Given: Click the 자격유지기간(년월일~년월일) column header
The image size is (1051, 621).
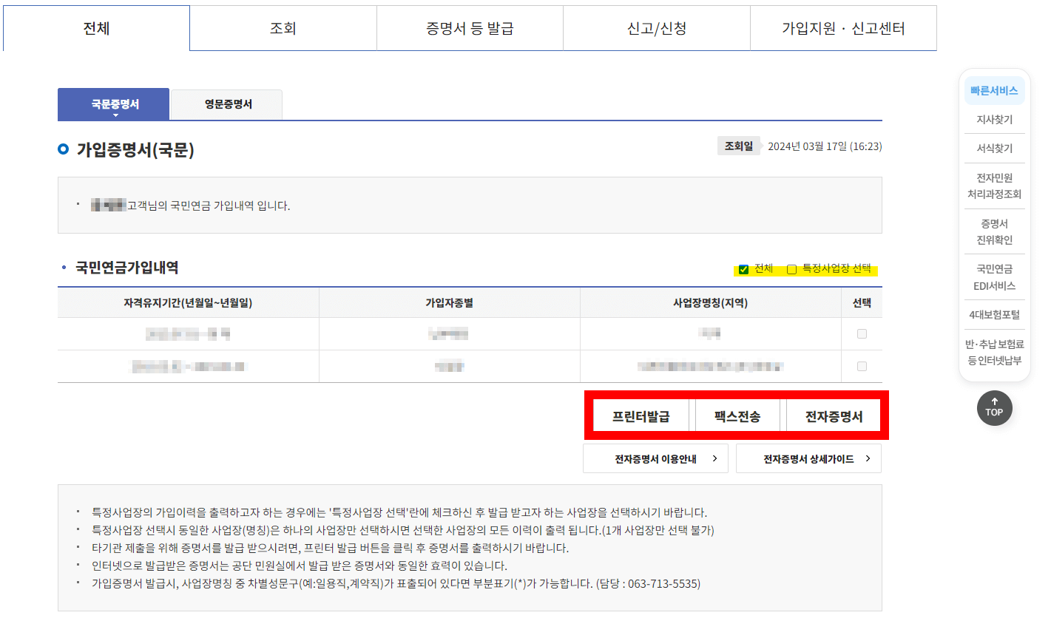Looking at the screenshot, I should coord(189,302).
